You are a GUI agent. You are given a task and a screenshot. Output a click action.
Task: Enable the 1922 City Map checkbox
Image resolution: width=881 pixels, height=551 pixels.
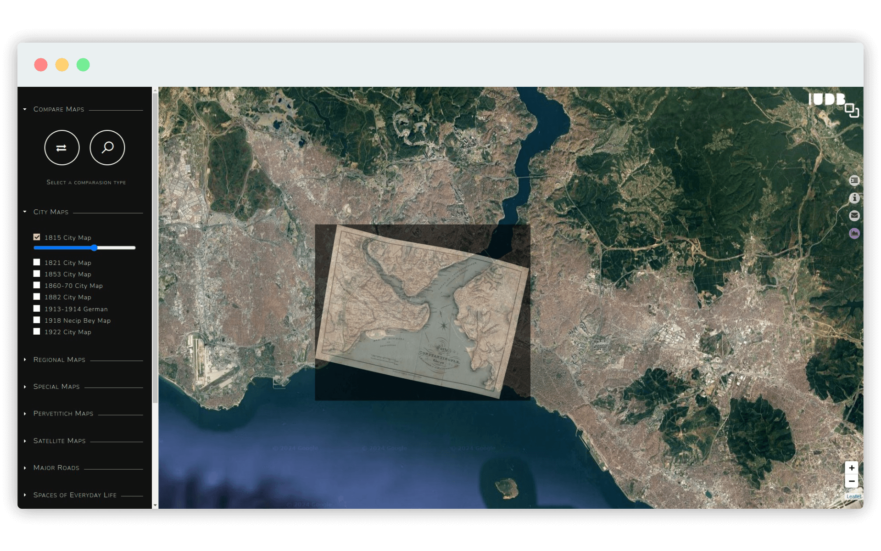point(37,332)
